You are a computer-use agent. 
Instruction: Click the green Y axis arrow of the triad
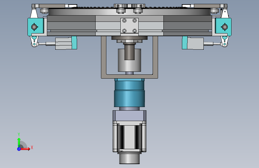[19, 143]
